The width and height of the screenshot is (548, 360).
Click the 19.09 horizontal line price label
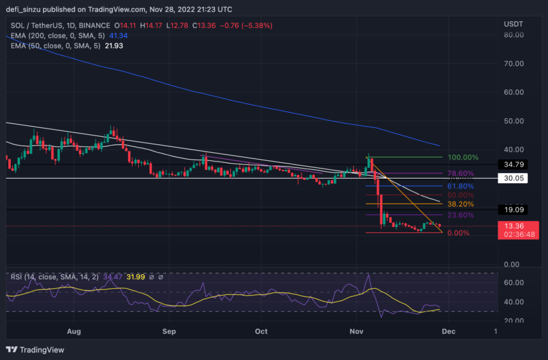[513, 209]
